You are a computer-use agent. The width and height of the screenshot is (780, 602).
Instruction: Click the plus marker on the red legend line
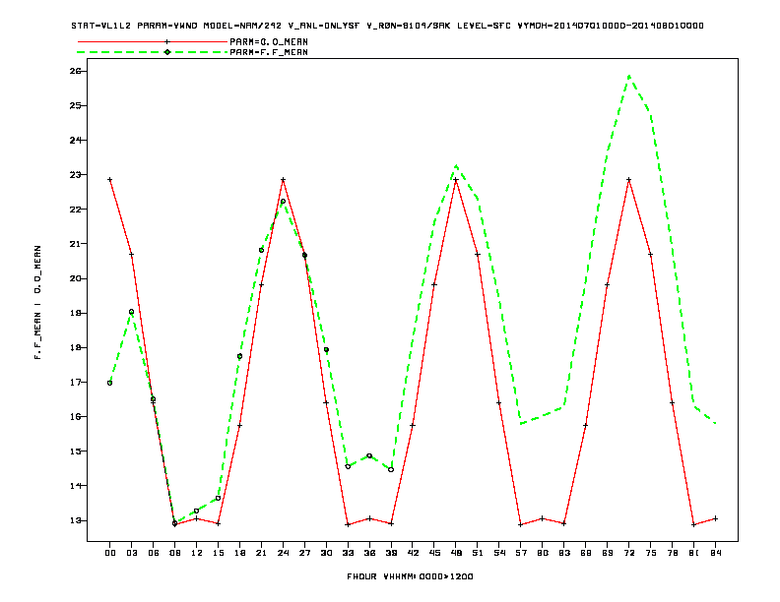pyautogui.click(x=167, y=41)
